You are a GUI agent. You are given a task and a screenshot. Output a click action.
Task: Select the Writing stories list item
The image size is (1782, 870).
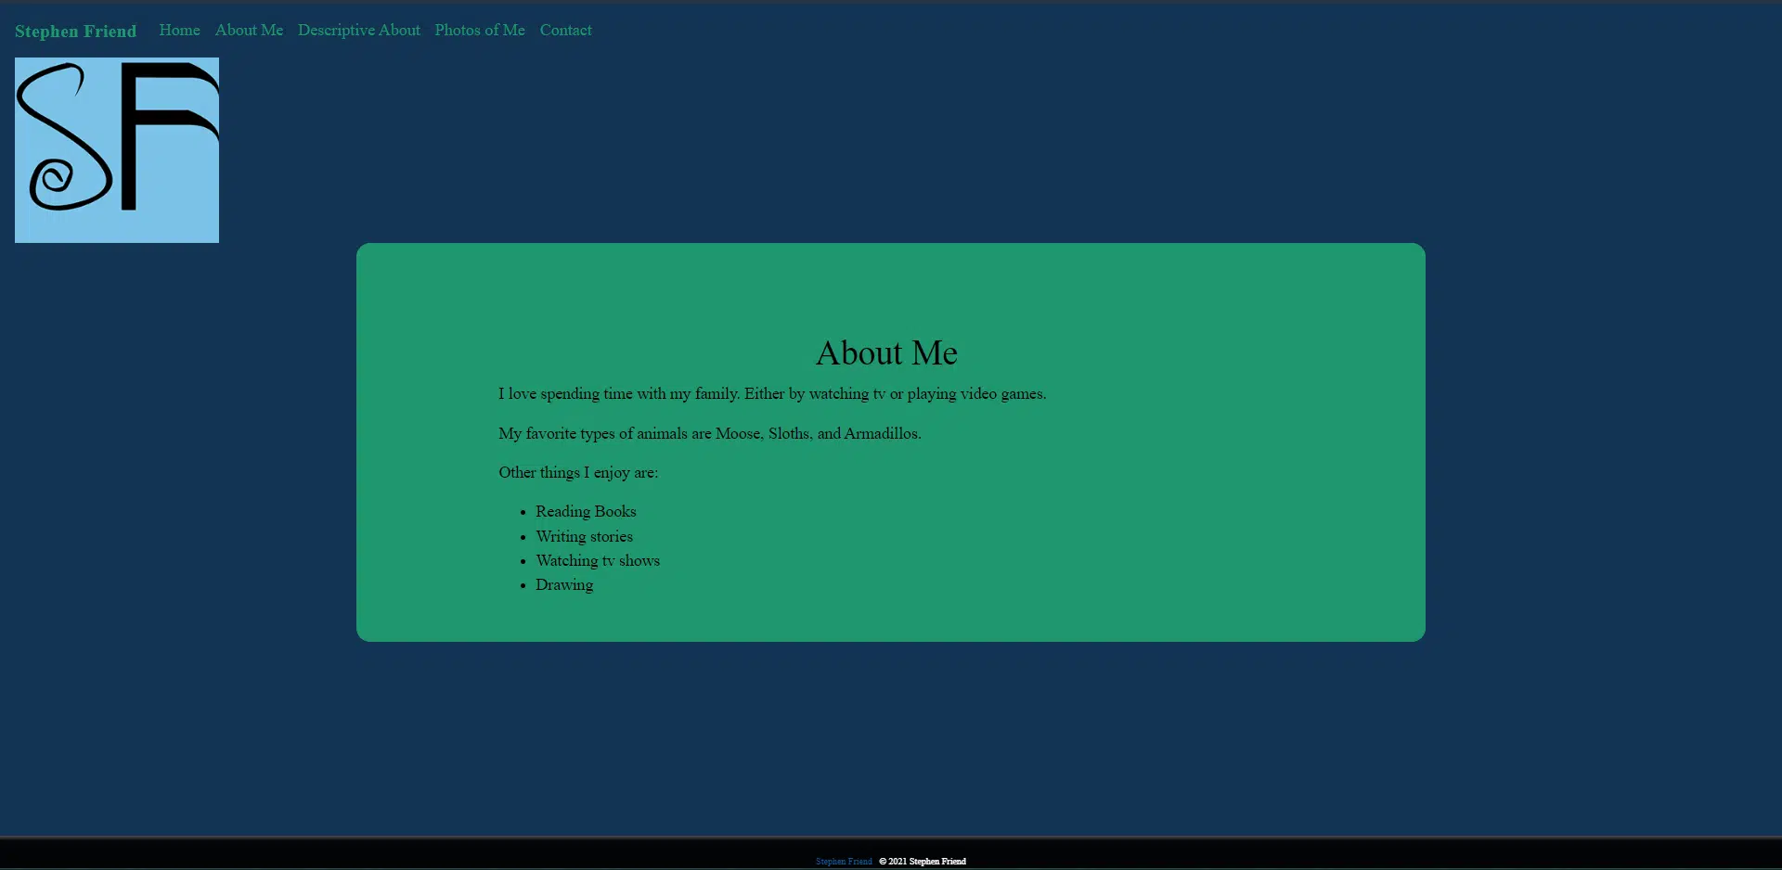click(x=584, y=536)
